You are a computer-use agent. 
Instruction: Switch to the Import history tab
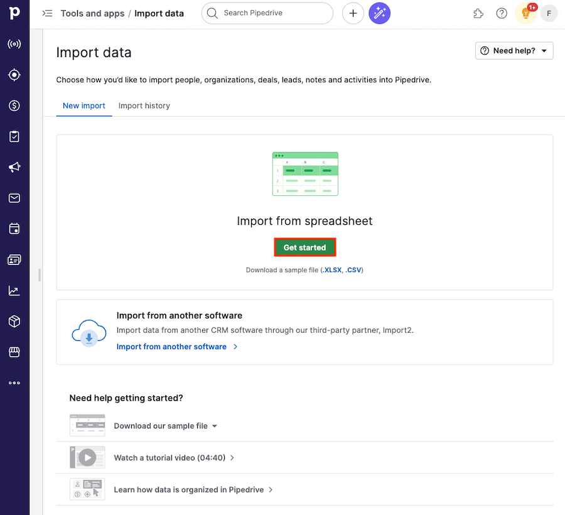[144, 106]
